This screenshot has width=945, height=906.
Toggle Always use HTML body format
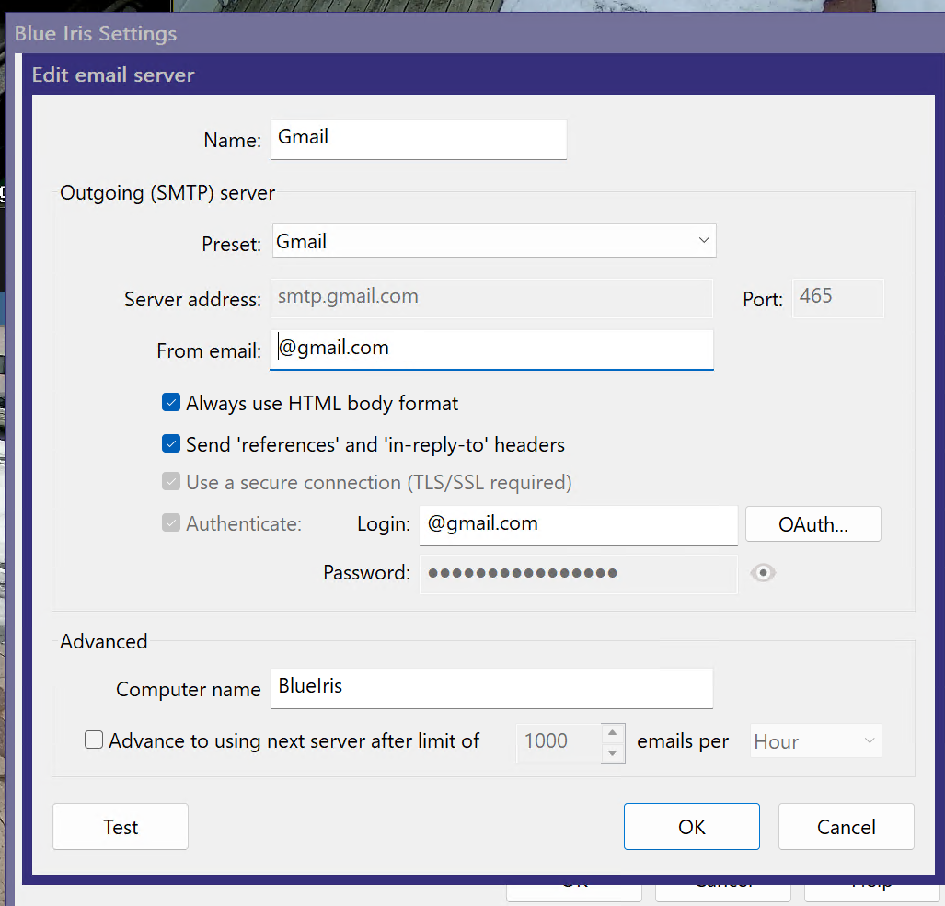(171, 403)
